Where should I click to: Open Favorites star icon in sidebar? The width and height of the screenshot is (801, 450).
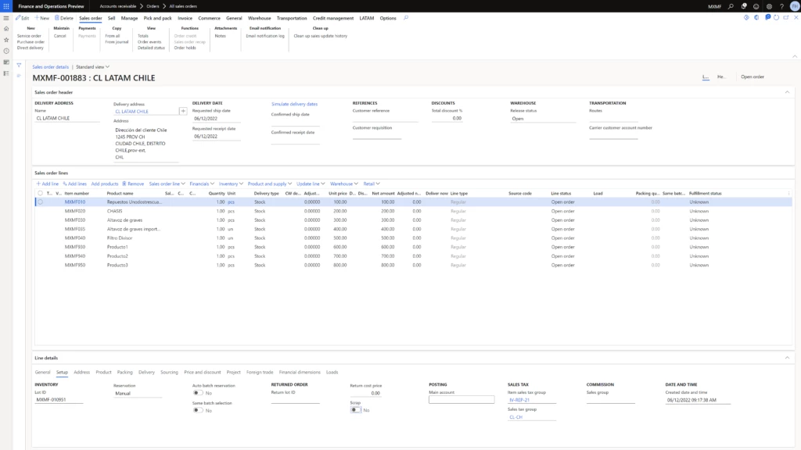tap(6, 40)
